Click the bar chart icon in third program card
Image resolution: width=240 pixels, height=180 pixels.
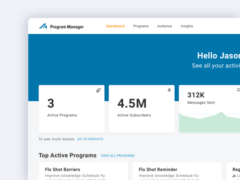(234, 176)
